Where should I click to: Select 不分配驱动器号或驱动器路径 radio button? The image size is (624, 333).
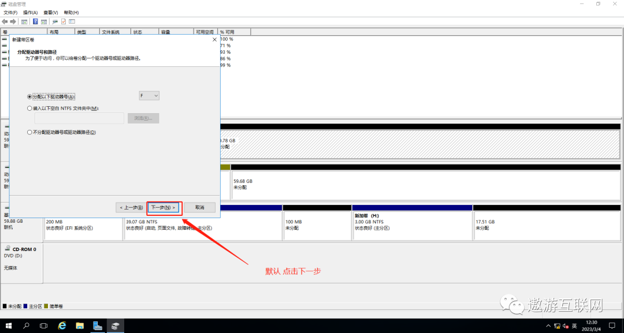point(29,132)
